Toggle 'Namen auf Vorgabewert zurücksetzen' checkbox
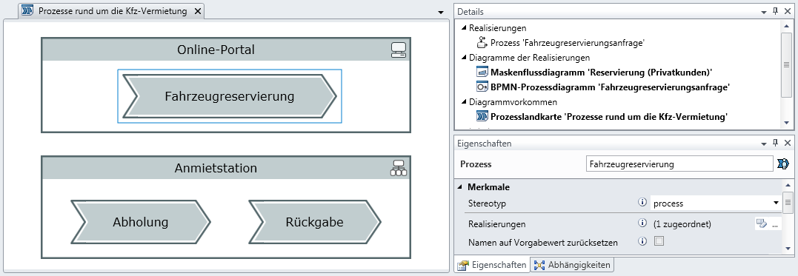The width and height of the screenshot is (798, 276). tap(659, 241)
